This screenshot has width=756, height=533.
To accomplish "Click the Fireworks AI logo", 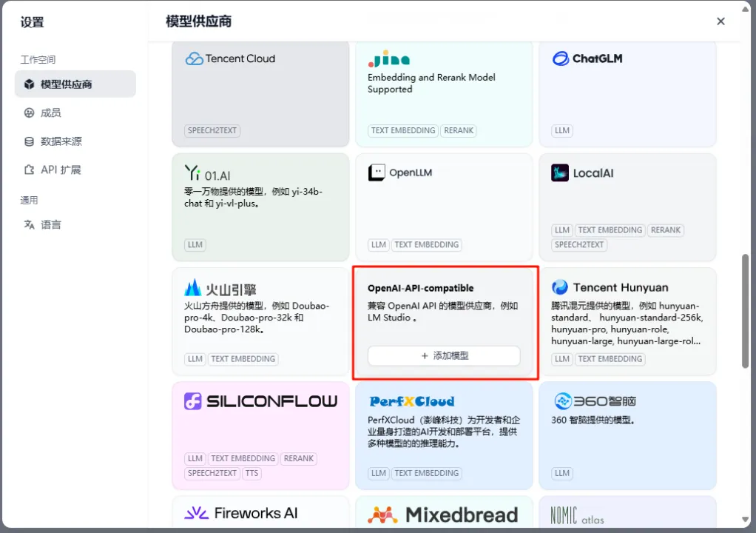I will [x=241, y=513].
